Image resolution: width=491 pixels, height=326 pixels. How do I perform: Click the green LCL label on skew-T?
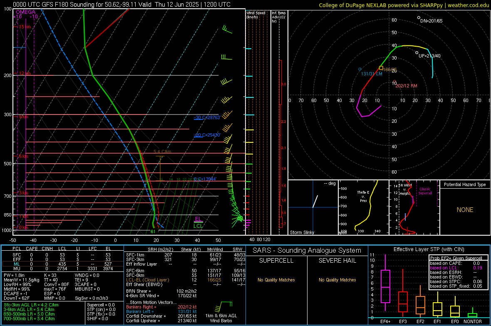pos(198,226)
